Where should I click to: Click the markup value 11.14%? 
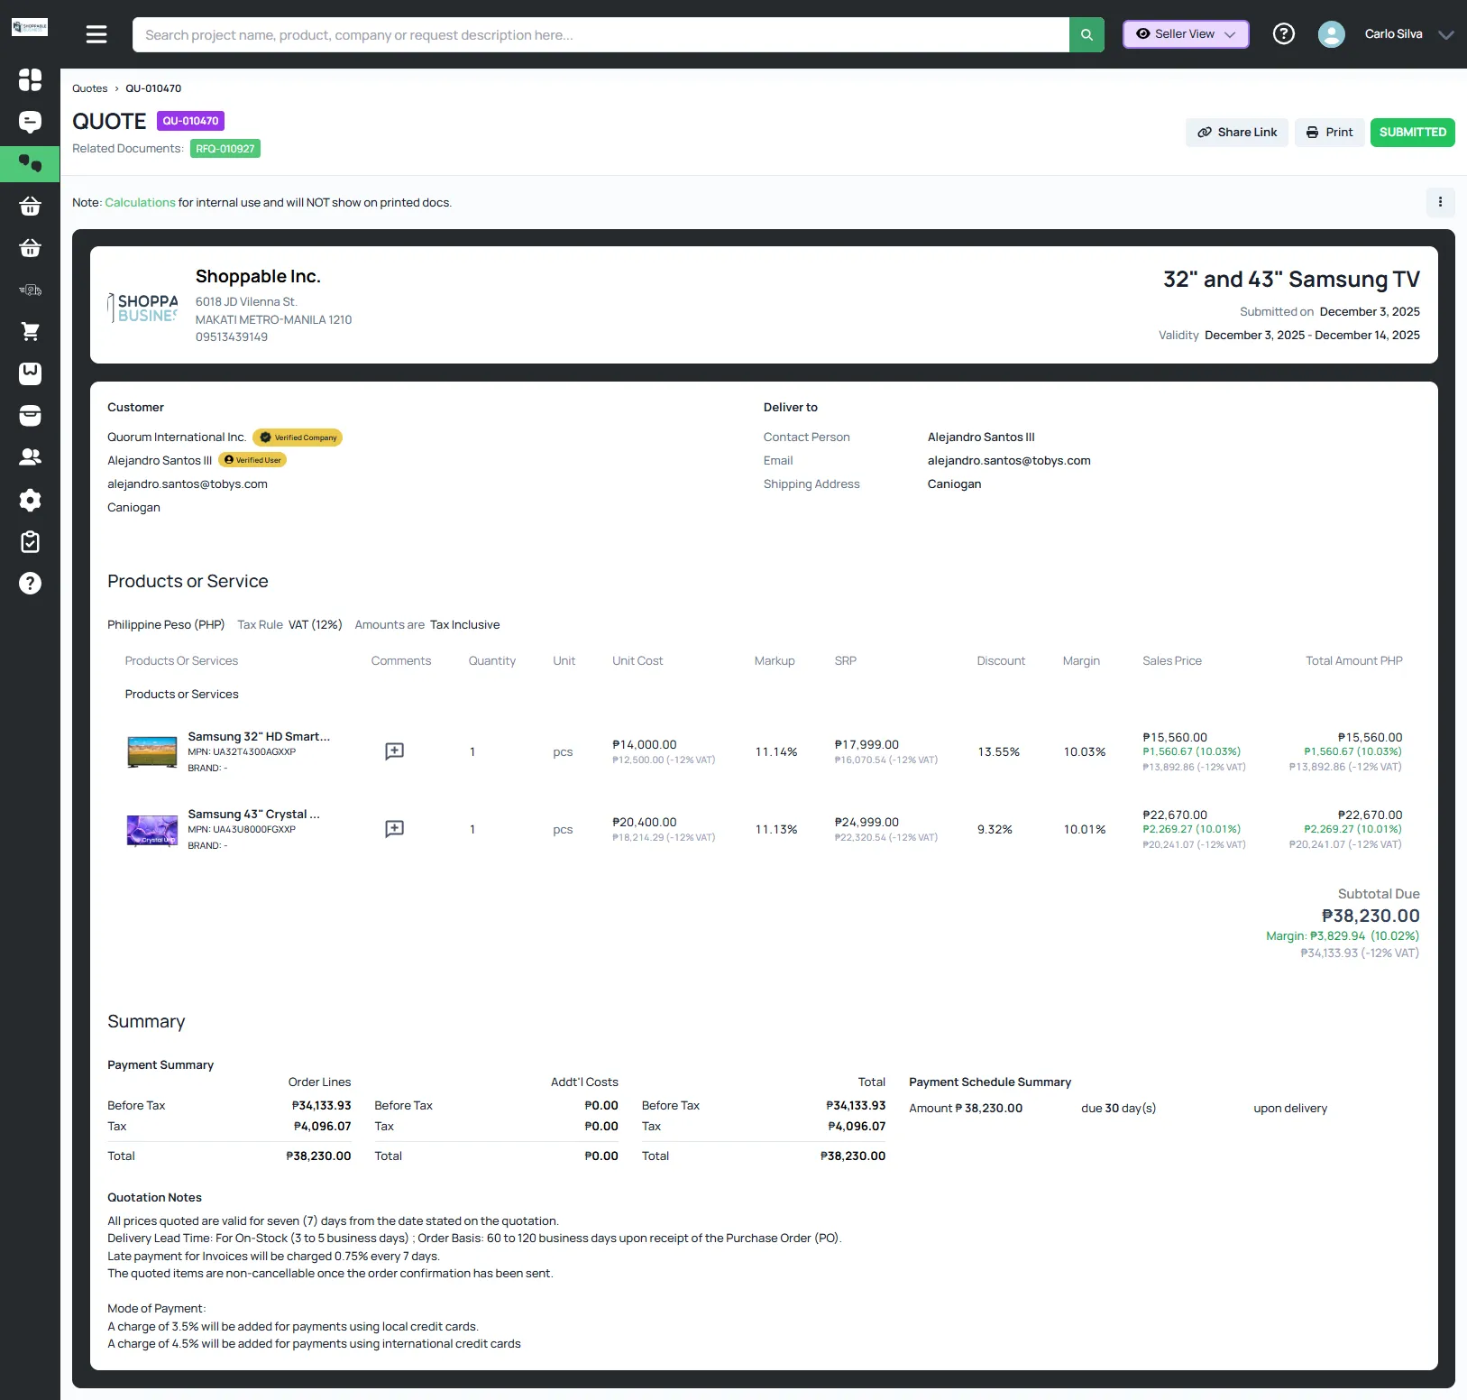[x=775, y=751]
